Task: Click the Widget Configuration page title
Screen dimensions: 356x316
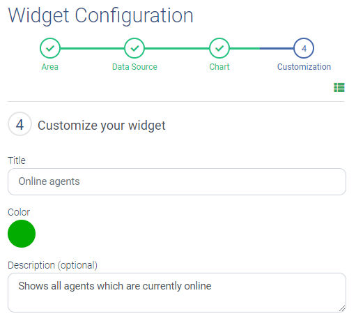Action: [100, 15]
